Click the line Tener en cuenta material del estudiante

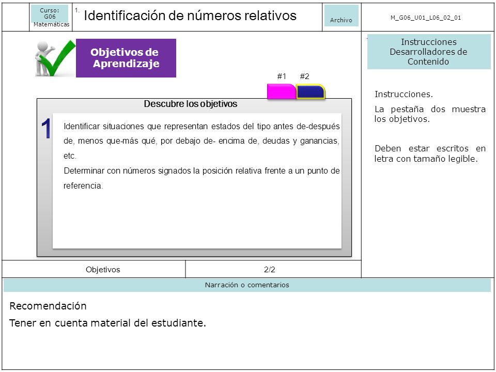pyautogui.click(x=107, y=323)
